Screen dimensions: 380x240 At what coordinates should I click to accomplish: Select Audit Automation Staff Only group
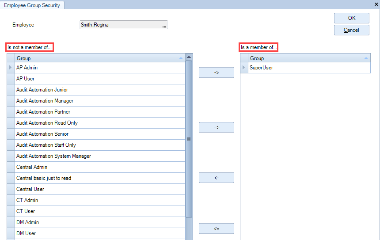point(100,145)
